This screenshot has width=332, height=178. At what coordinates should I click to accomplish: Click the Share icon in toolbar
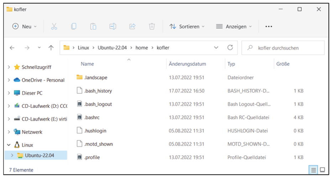(132, 27)
